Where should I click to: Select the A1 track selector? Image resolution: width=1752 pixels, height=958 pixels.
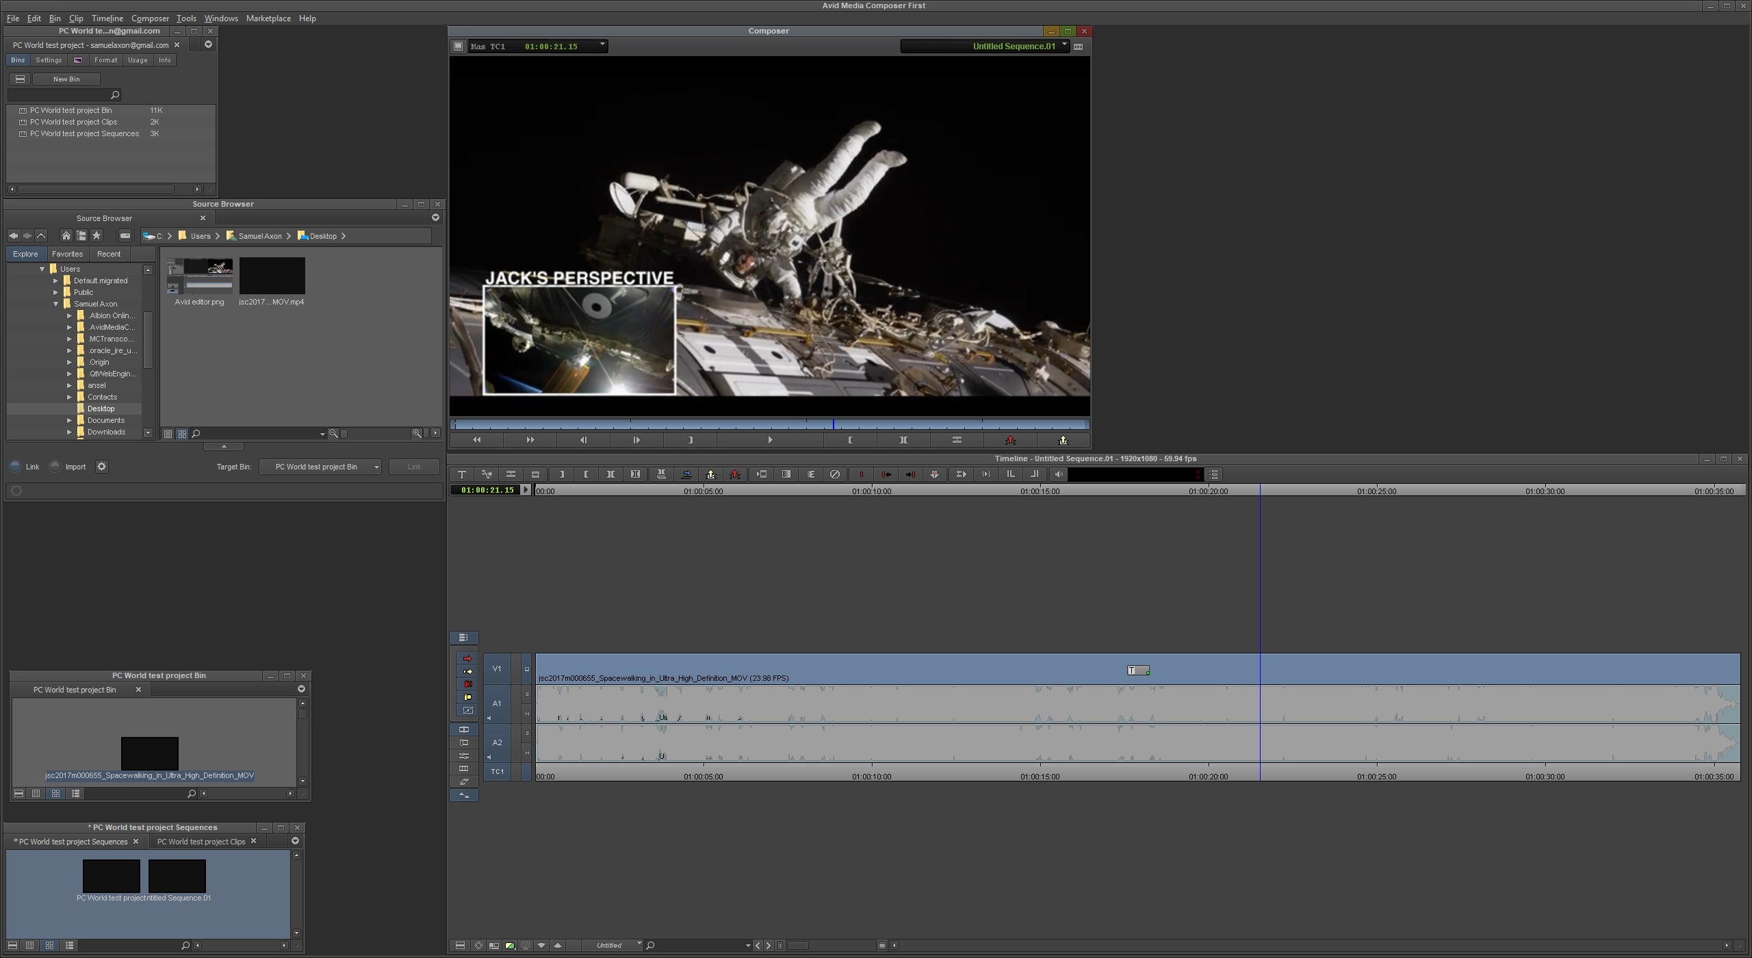click(x=498, y=703)
